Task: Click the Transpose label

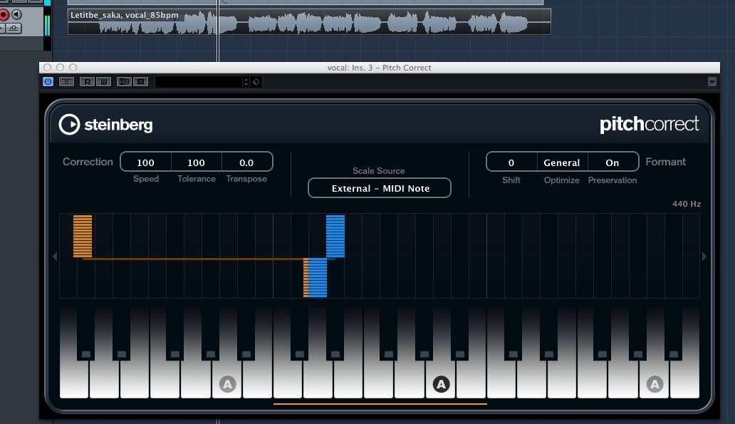Action: pos(246,179)
